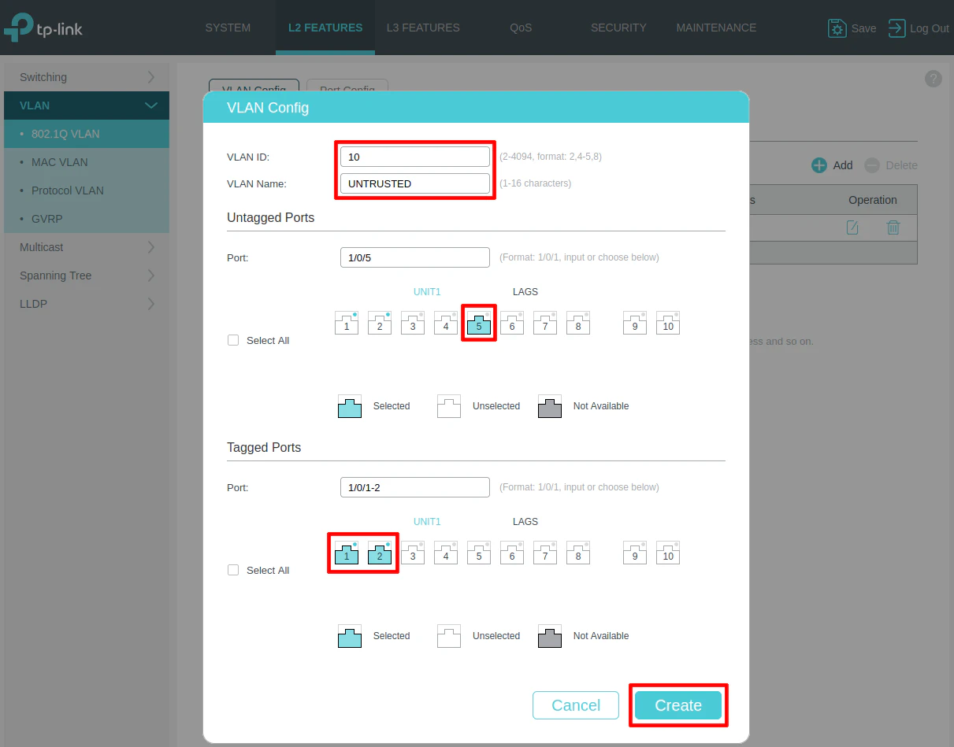Deselect port 1 in Tagged Ports
Viewport: 954px width, 747px height.
pyautogui.click(x=347, y=553)
